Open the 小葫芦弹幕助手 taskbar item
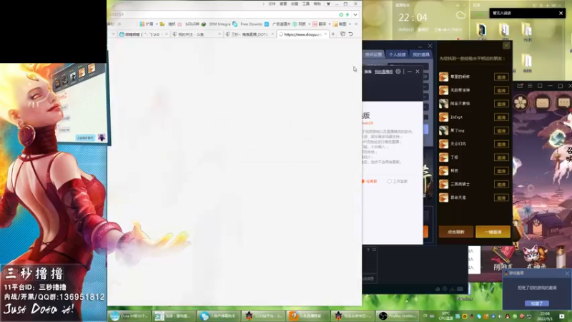The image size is (572, 322). (219, 316)
